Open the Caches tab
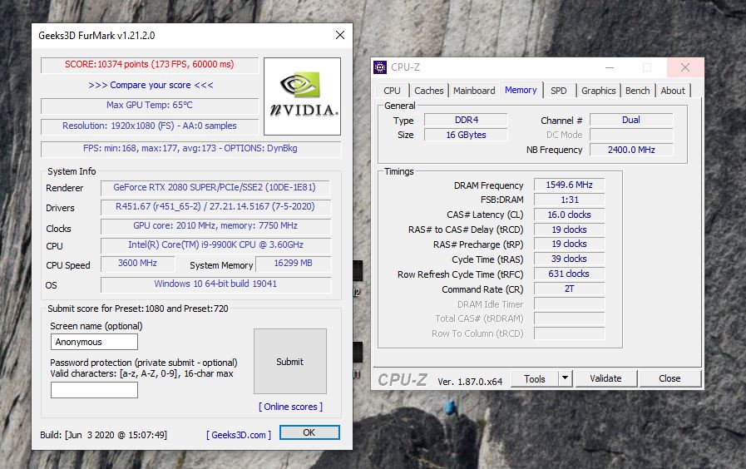This screenshot has width=746, height=469. coord(428,91)
